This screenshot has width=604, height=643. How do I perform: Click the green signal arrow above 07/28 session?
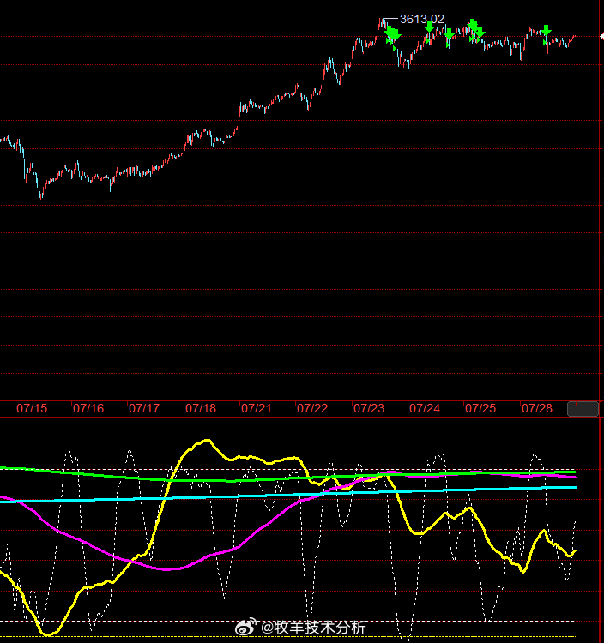point(546,30)
